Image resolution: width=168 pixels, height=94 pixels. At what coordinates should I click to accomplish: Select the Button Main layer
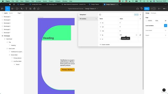(14, 55)
